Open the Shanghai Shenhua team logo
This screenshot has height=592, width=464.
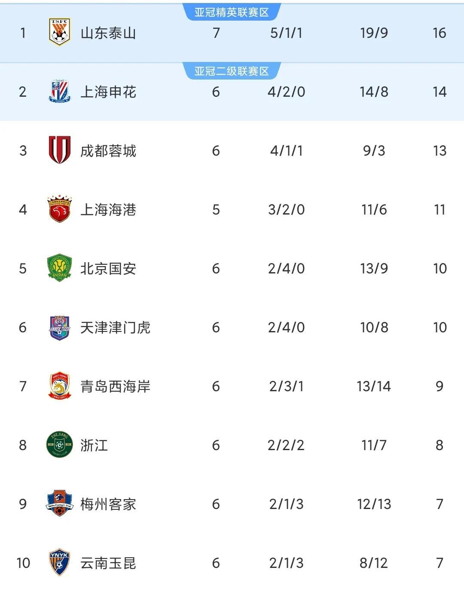[x=59, y=91]
